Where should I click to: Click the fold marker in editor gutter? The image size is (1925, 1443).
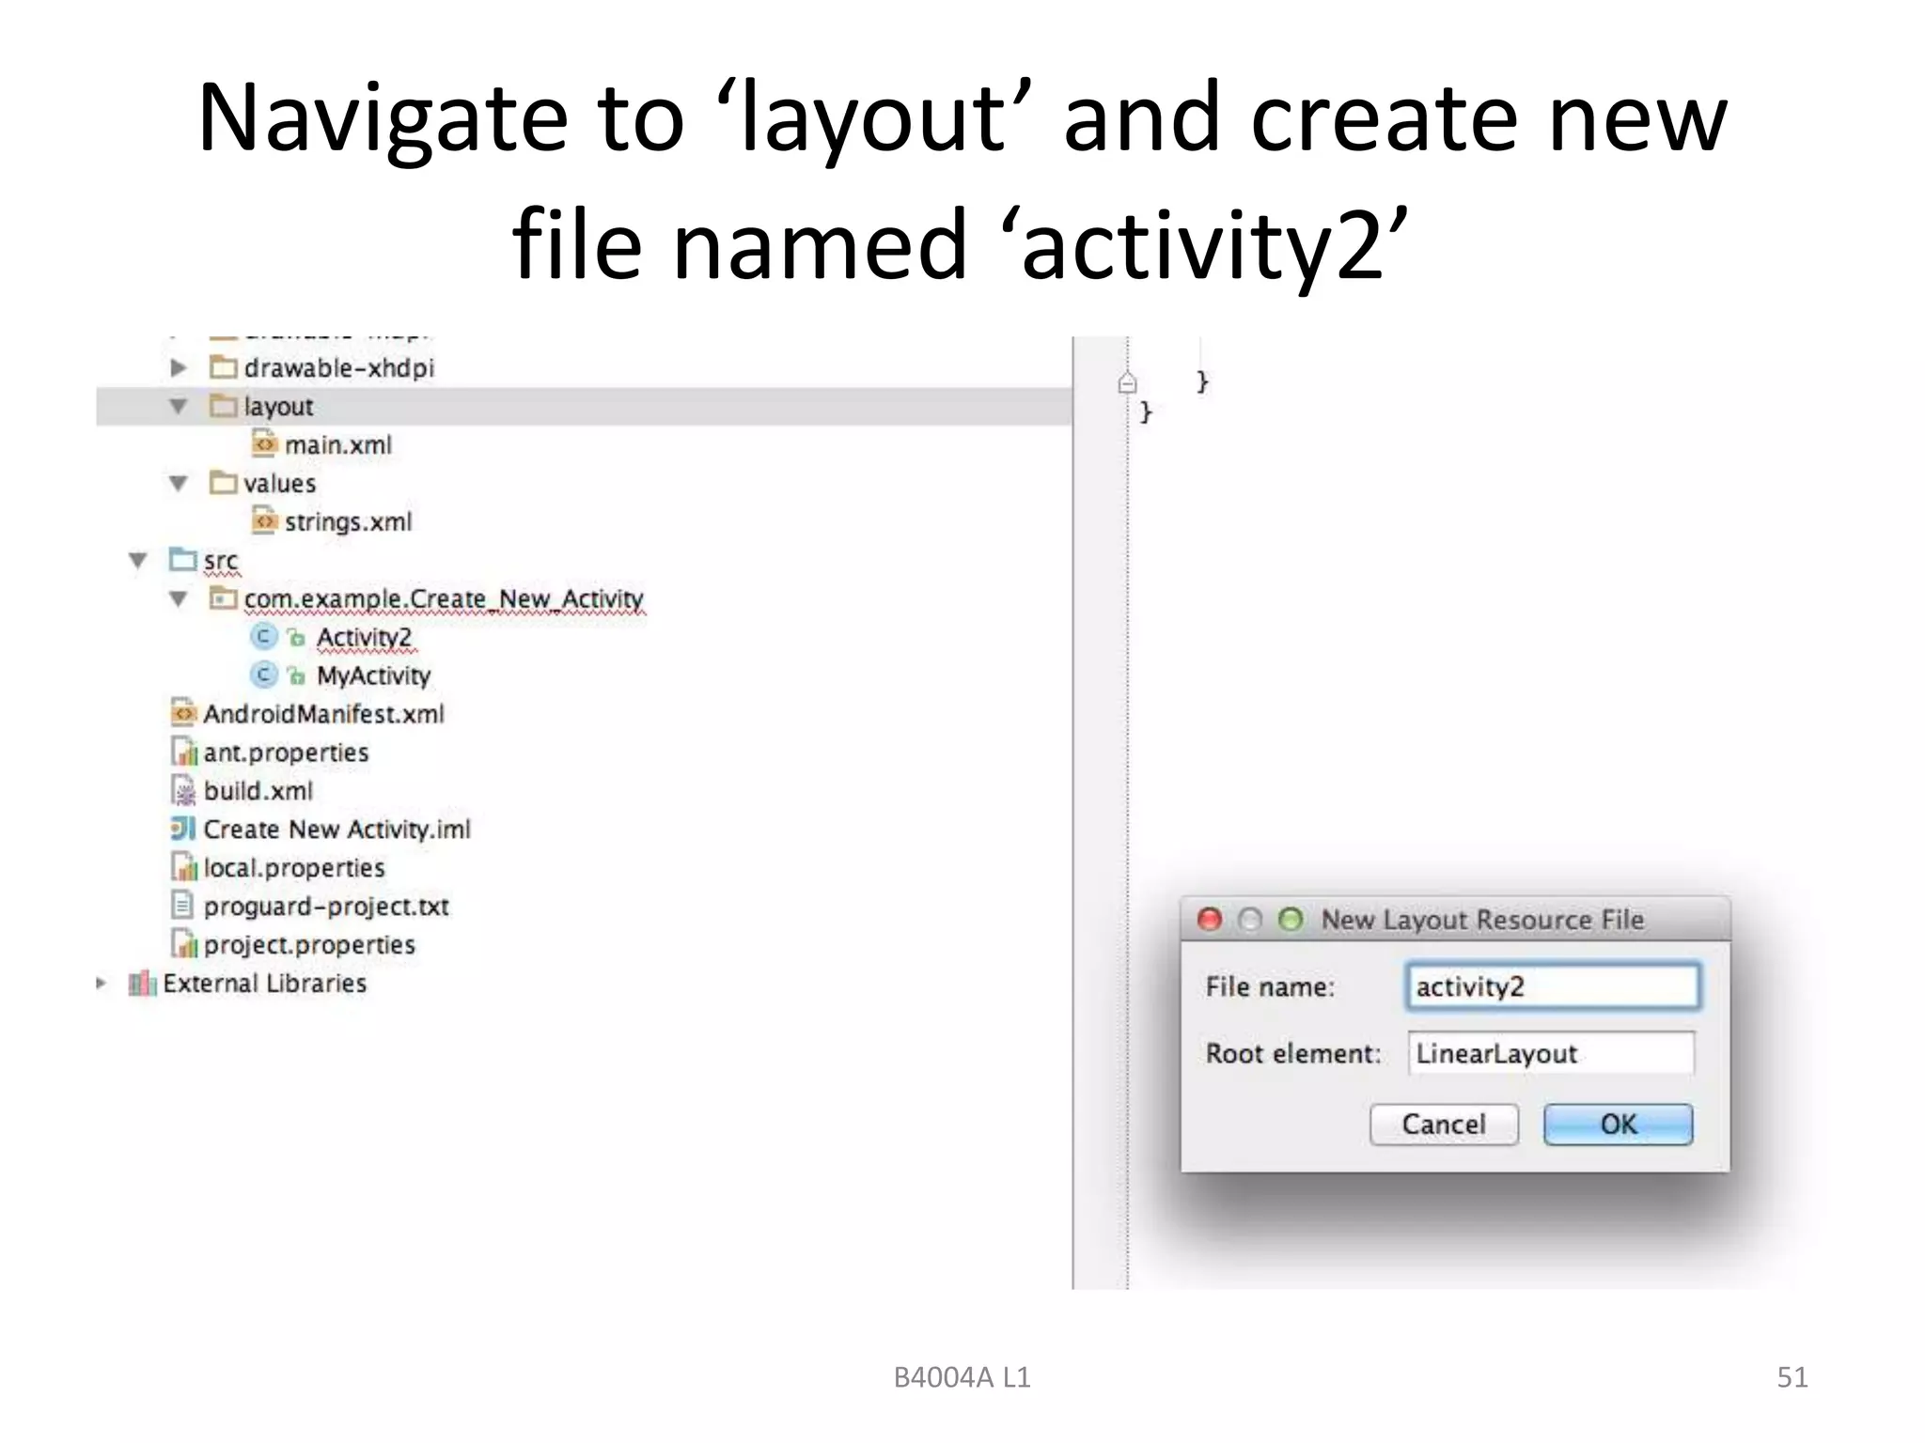1128,382
